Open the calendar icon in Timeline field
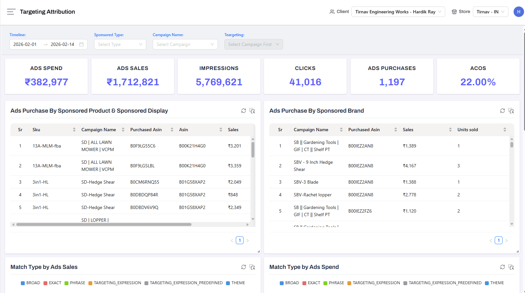525x293 pixels. 81,44
